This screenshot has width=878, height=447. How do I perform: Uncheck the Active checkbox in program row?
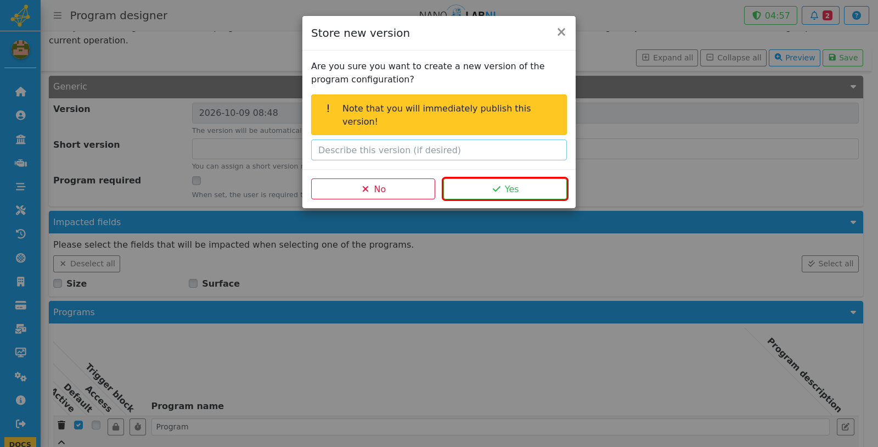(78, 425)
